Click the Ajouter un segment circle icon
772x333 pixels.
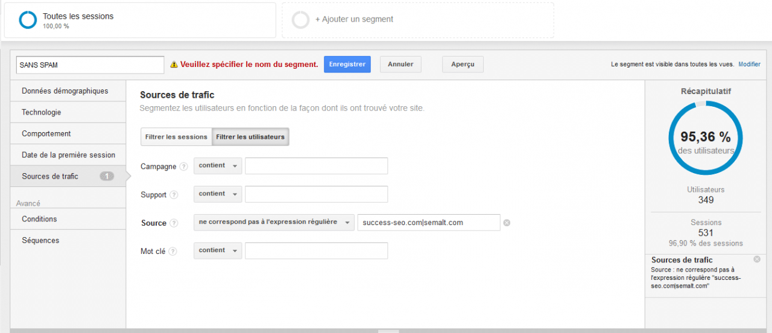pos(300,20)
